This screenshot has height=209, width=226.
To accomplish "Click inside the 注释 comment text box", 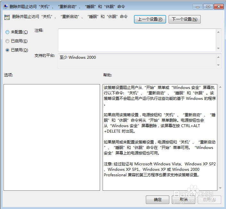I will click(x=137, y=40).
